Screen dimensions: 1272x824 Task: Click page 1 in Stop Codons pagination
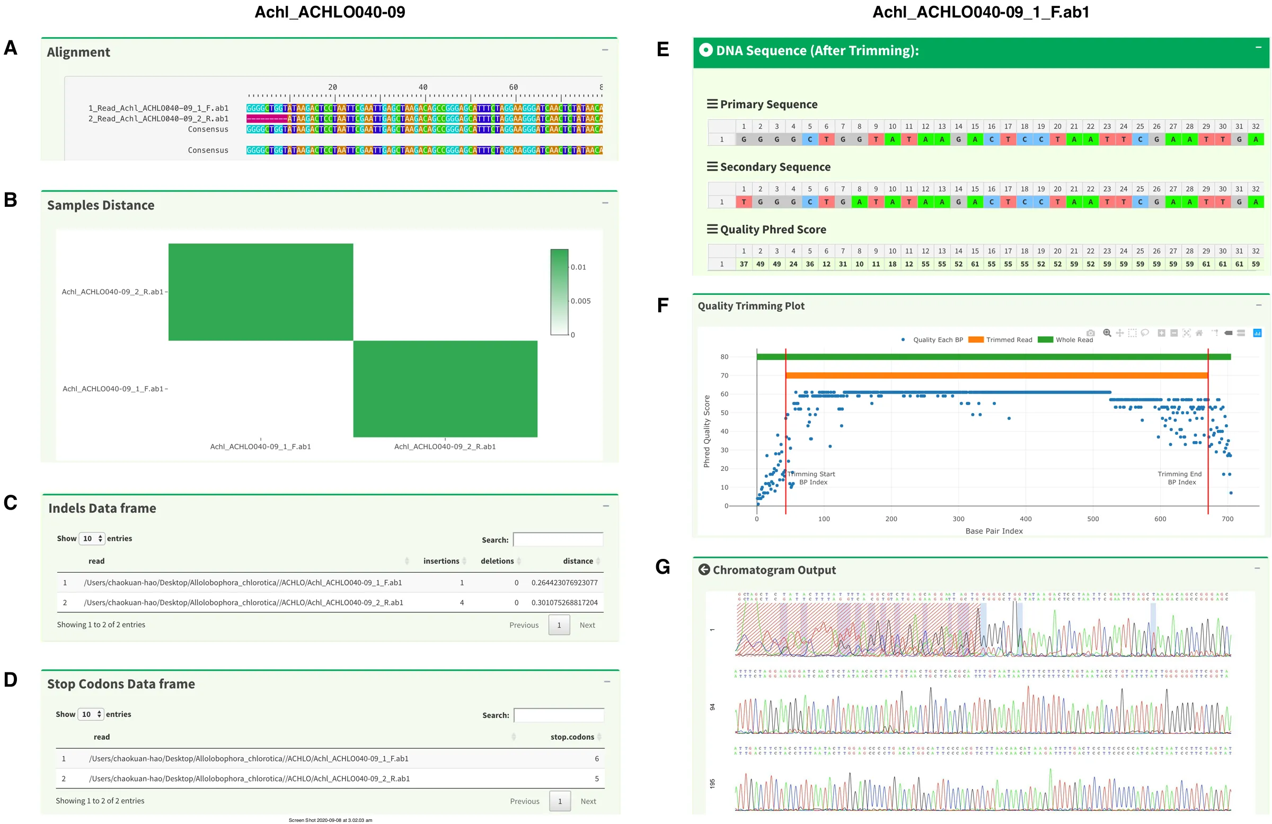point(560,801)
